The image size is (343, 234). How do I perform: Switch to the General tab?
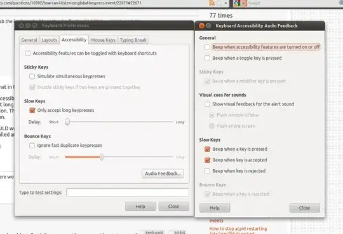pyautogui.click(x=29, y=40)
